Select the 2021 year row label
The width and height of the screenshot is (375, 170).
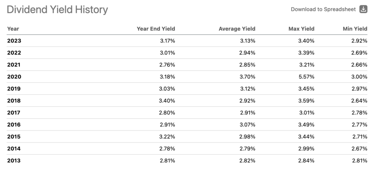[x=14, y=65]
